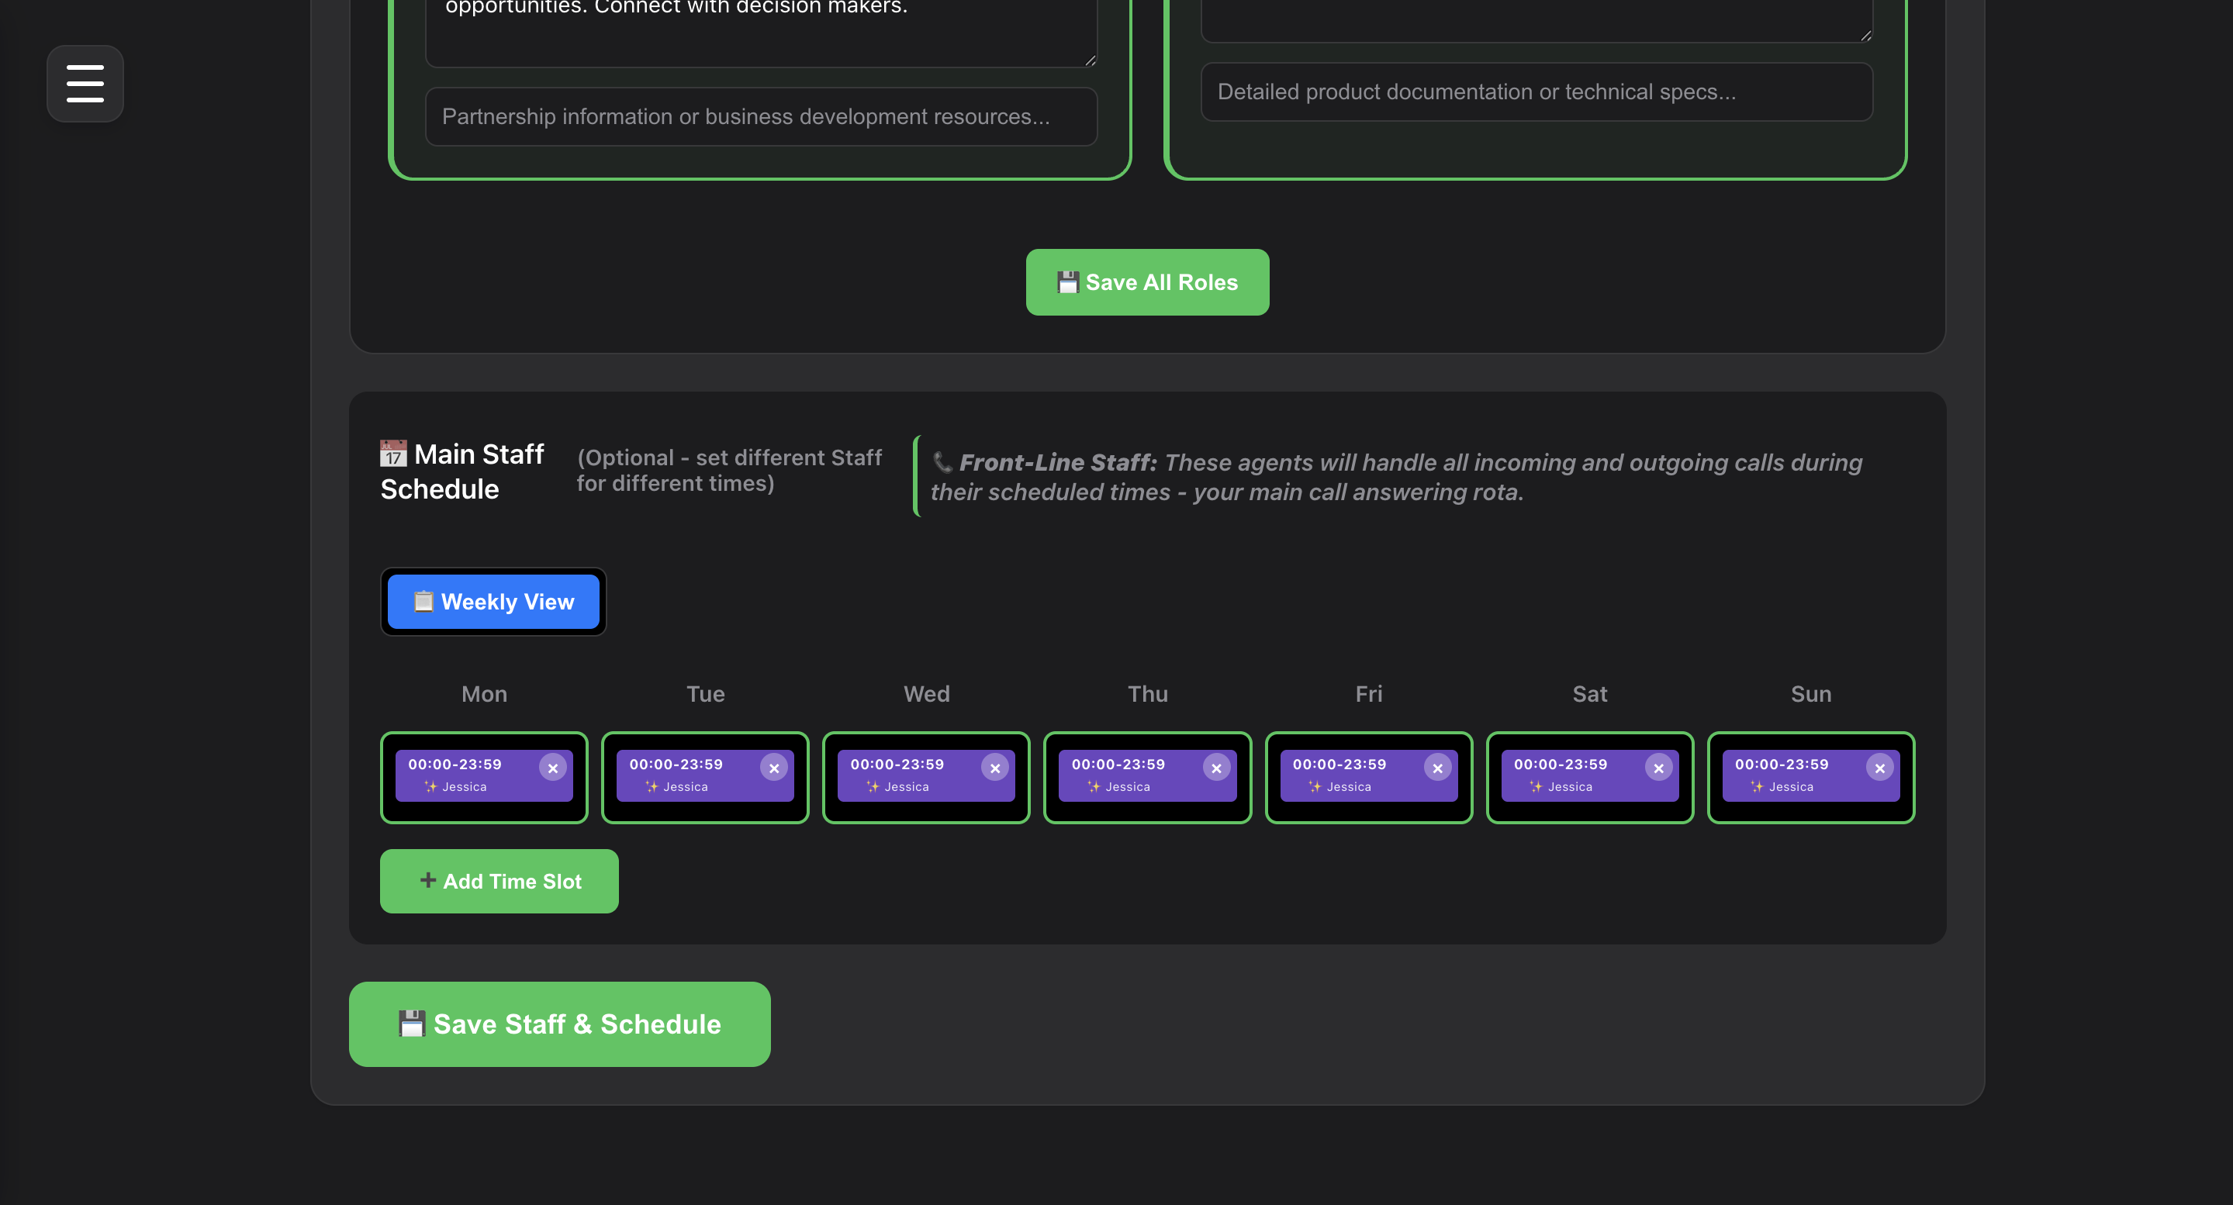The height and width of the screenshot is (1205, 2233).
Task: Click the Sat column header
Action: coord(1589,693)
